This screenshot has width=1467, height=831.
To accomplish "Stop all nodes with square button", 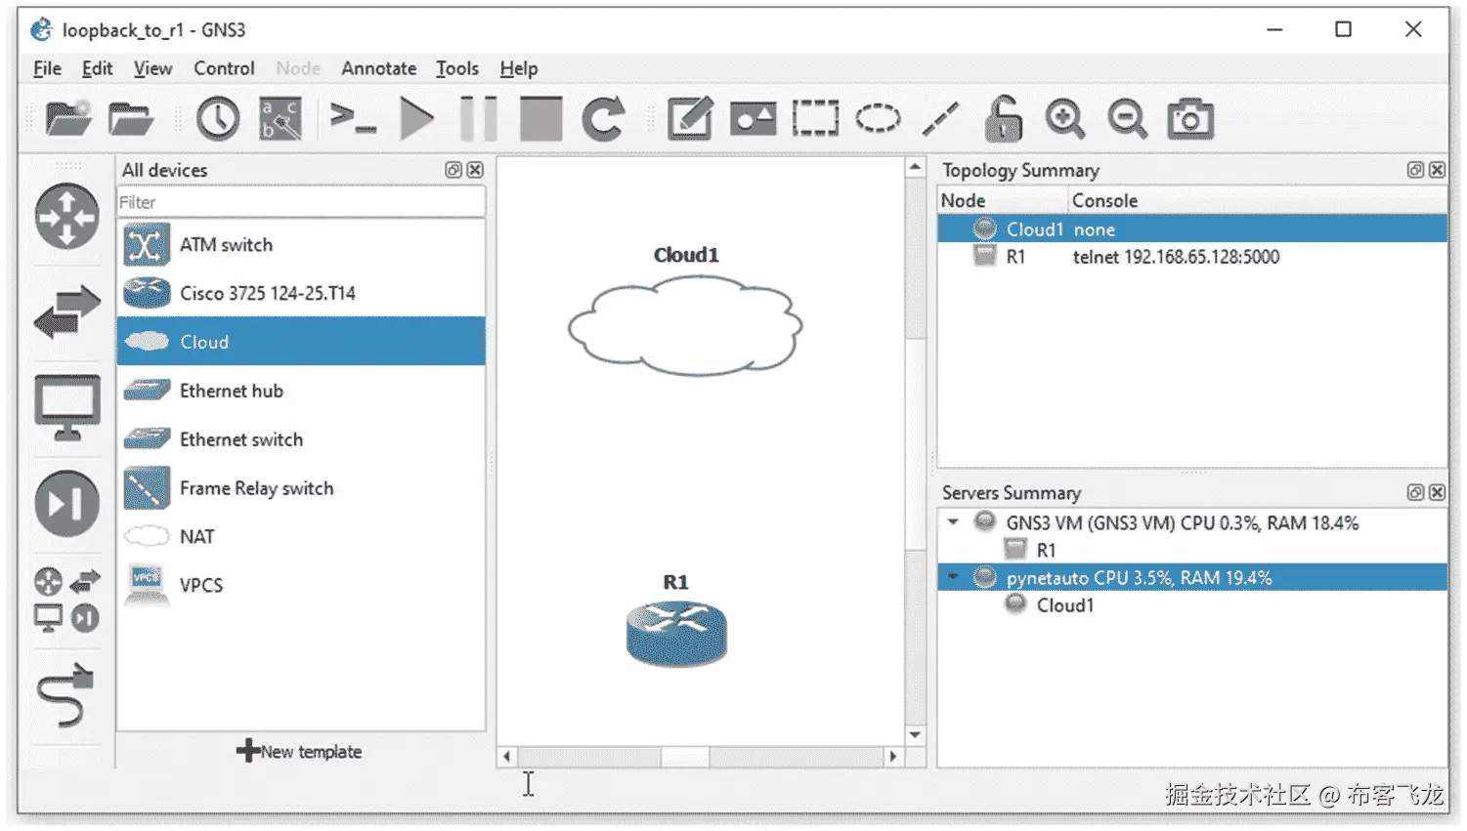I will point(540,119).
